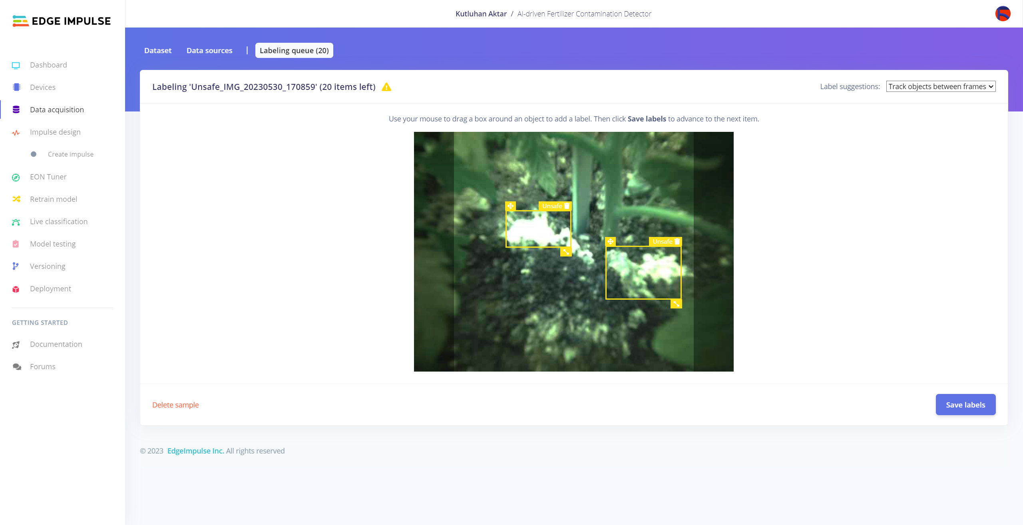Viewport: 1023px width, 525px height.
Task: Click Save labels button
Action: [x=965, y=405]
